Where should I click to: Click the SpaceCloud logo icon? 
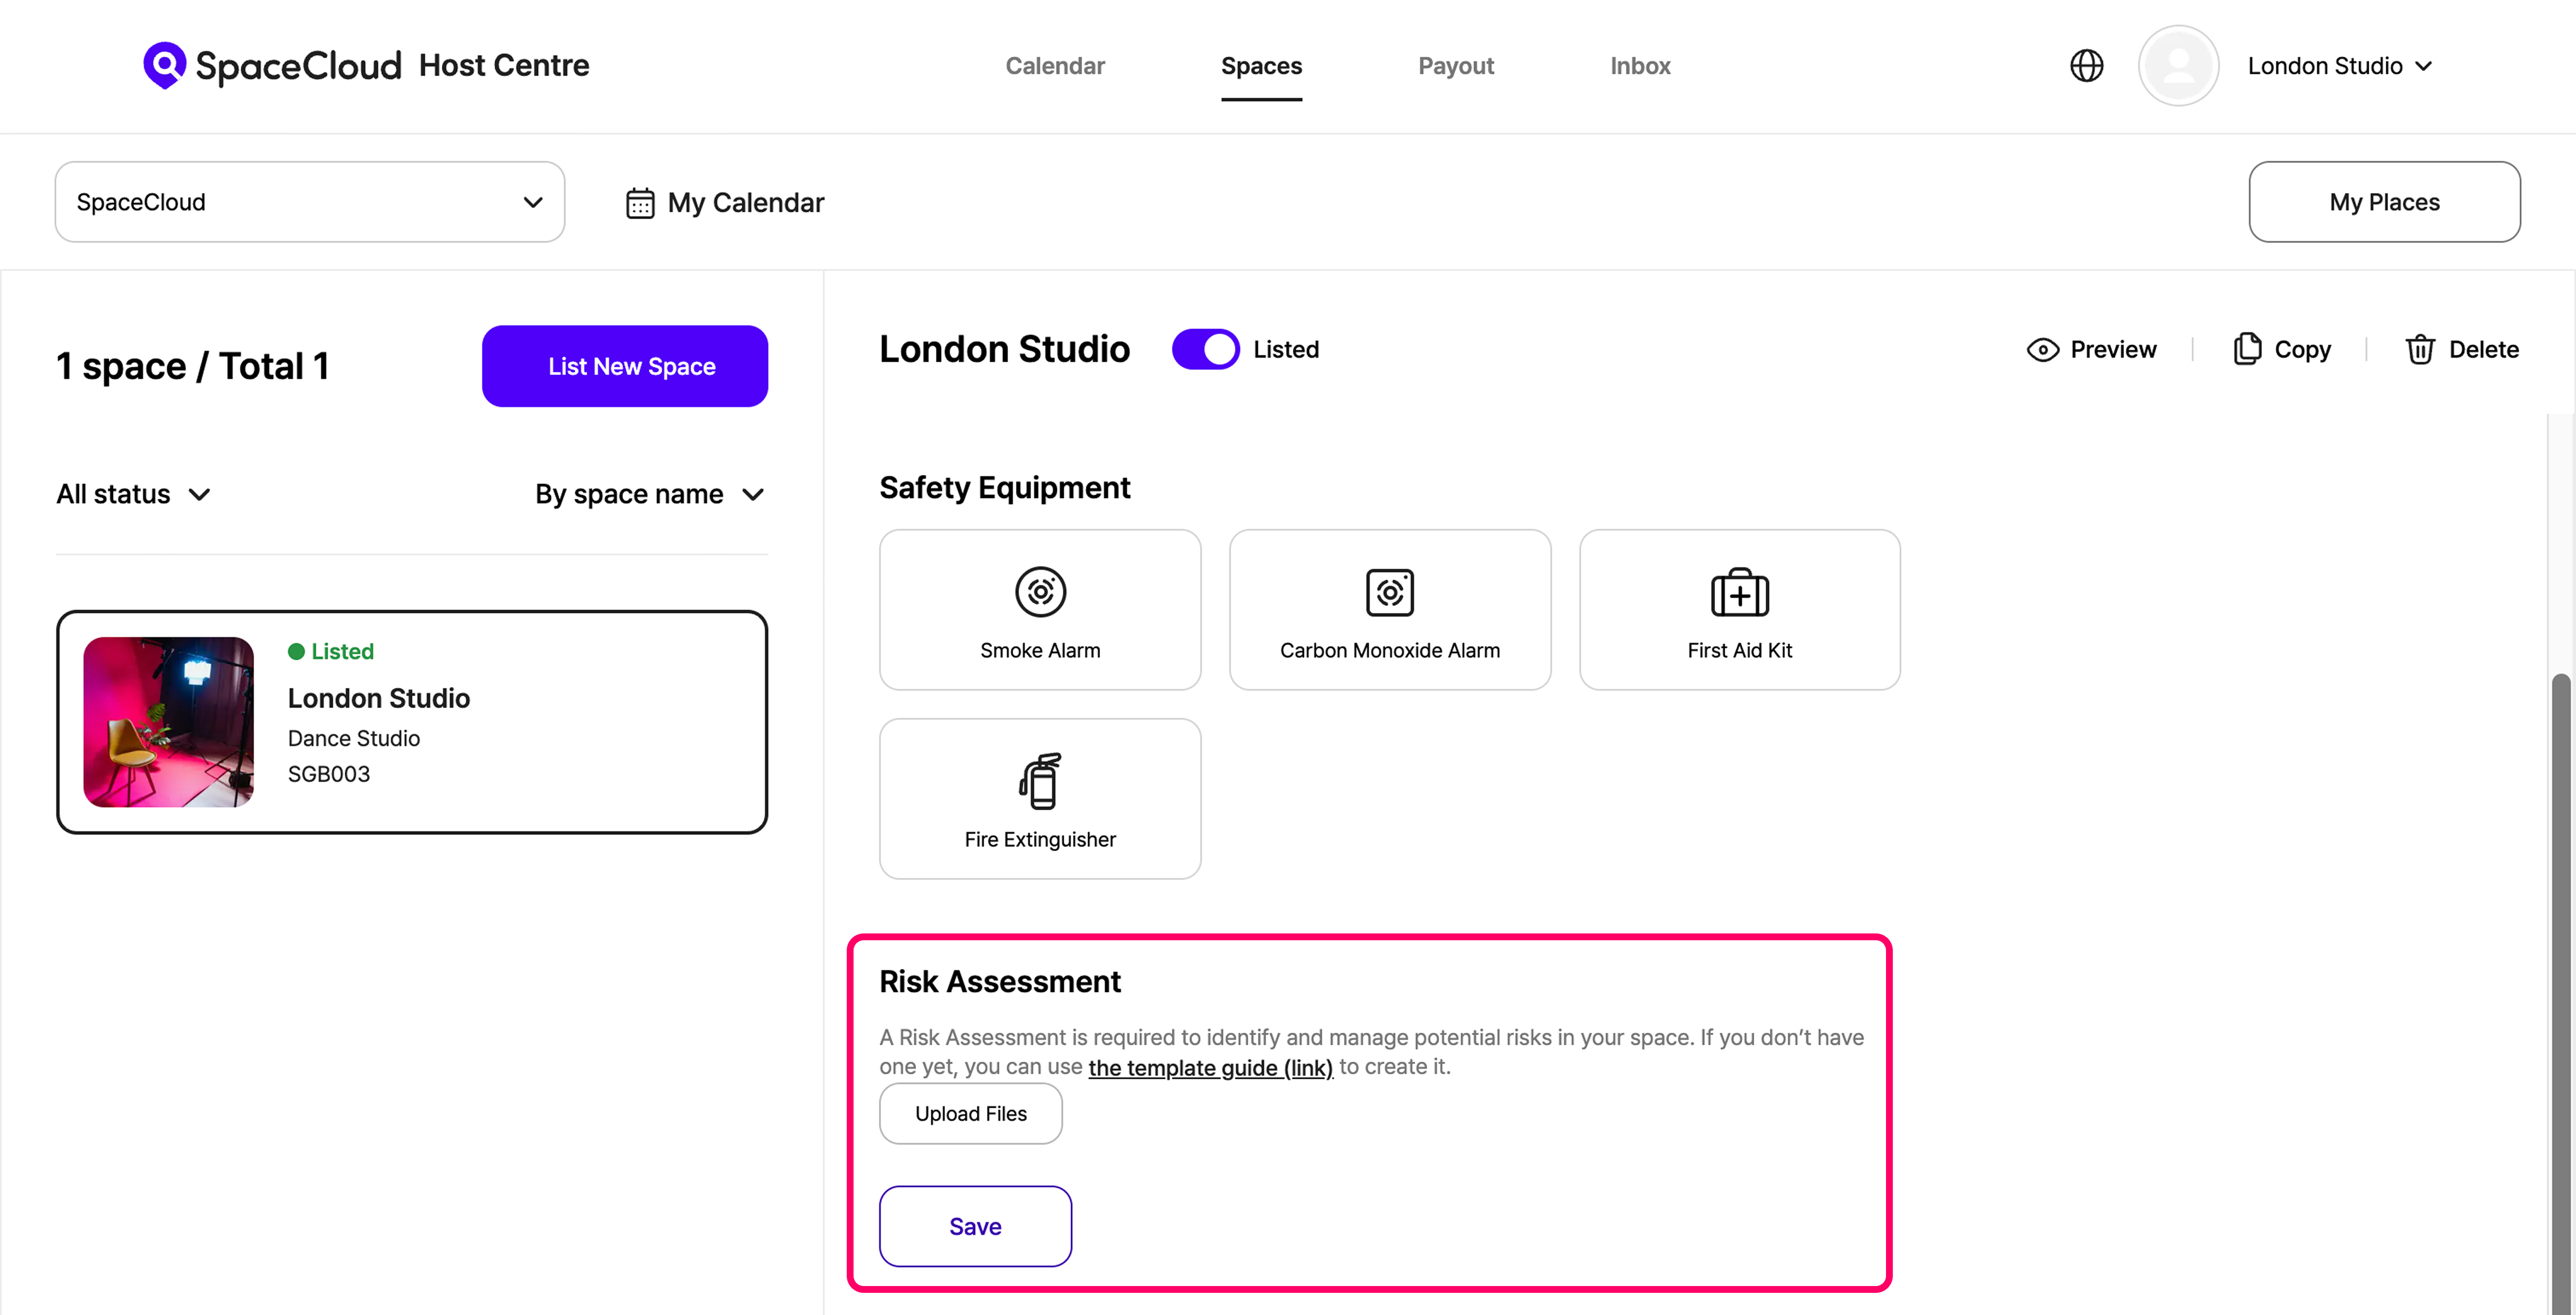coord(164,65)
